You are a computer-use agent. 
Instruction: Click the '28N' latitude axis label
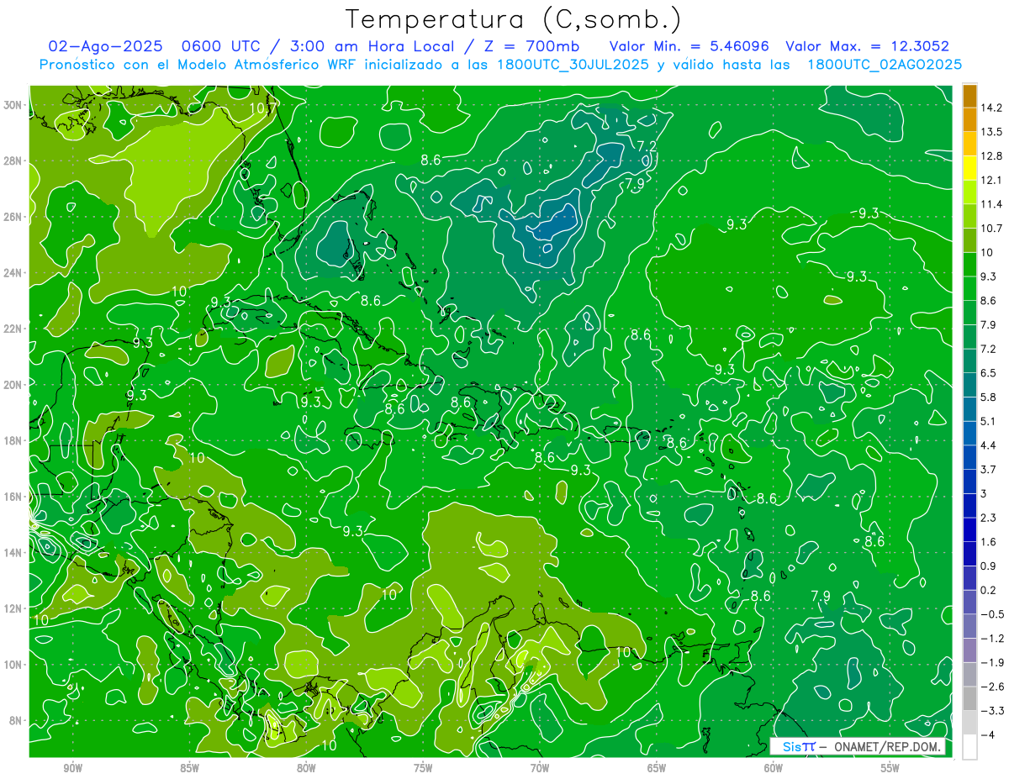(13, 161)
